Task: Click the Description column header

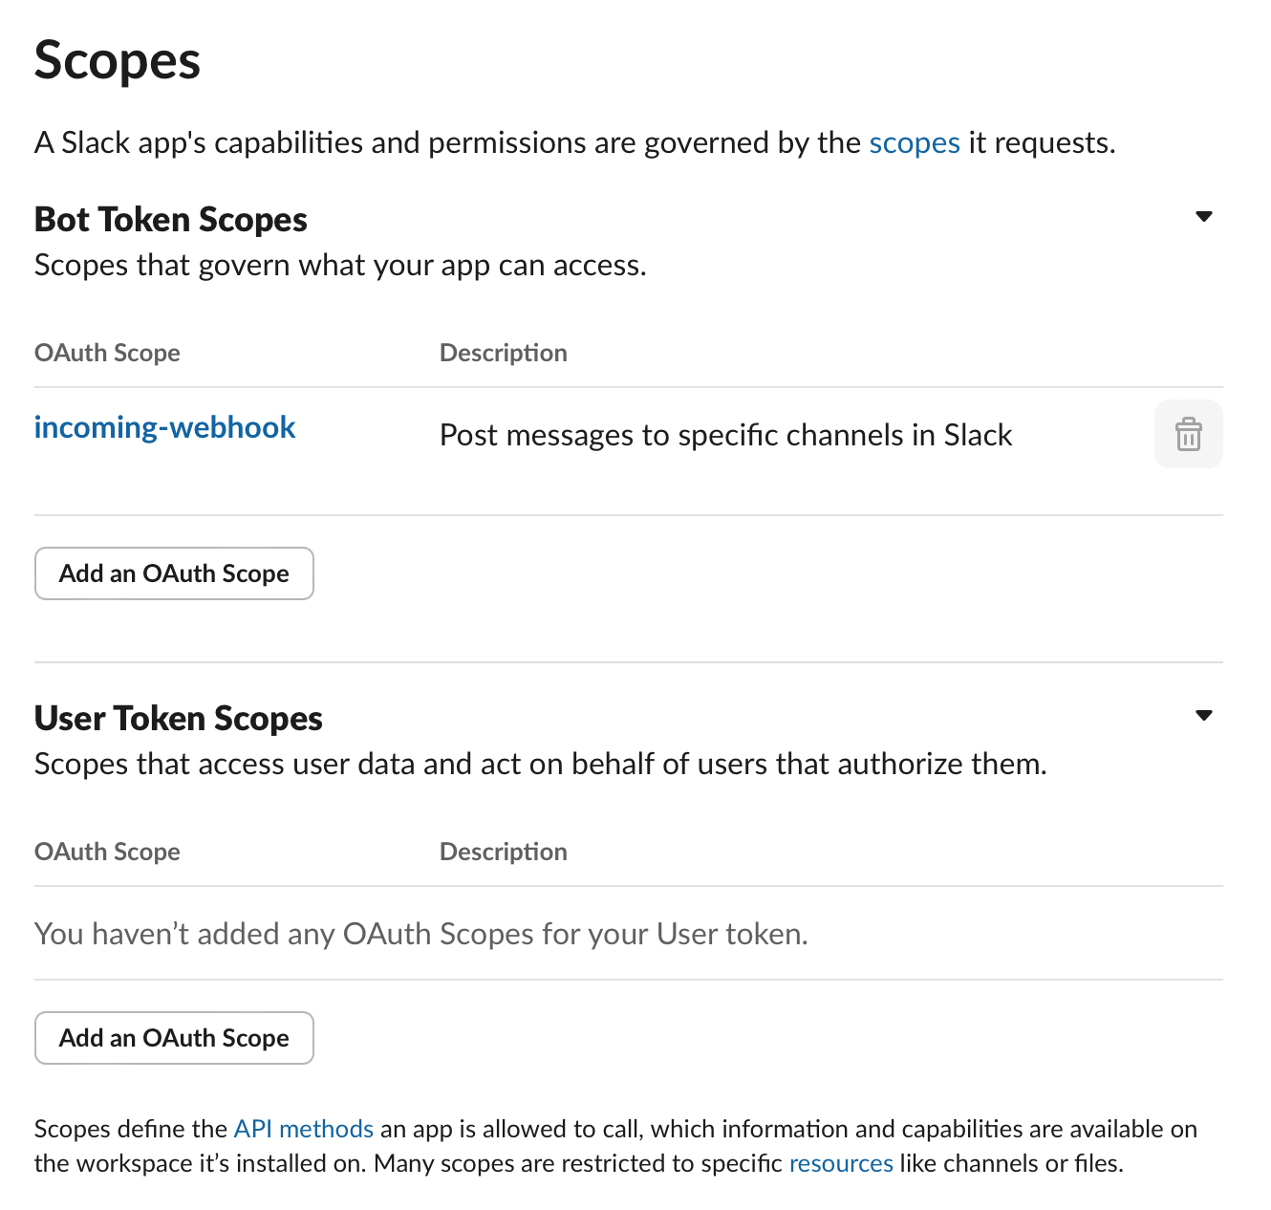Action: (x=504, y=353)
